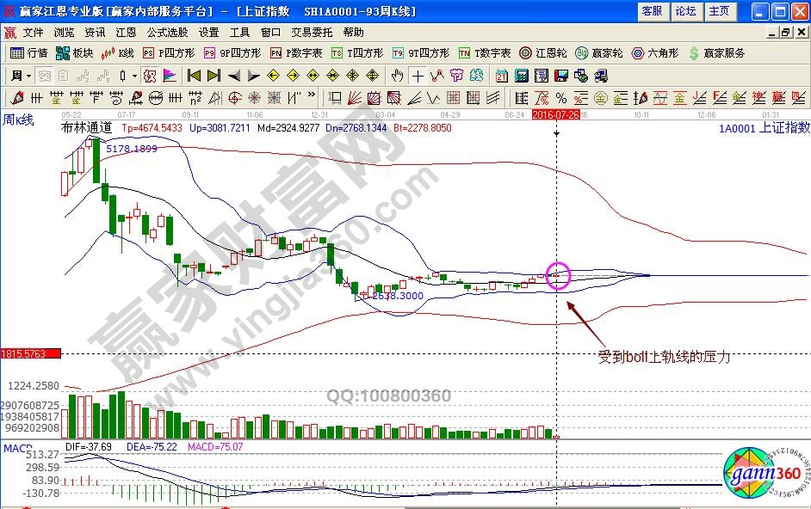Click the 2016-07-26 date marker on timeline
The image size is (811, 509).
pos(555,113)
